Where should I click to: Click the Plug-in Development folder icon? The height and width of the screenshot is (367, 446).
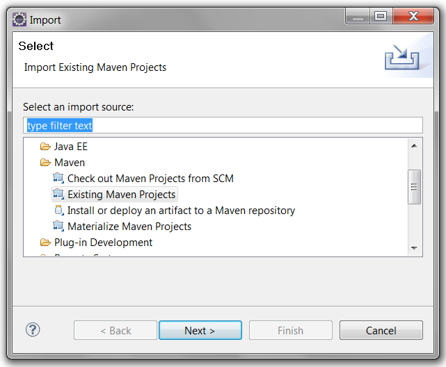tap(45, 243)
